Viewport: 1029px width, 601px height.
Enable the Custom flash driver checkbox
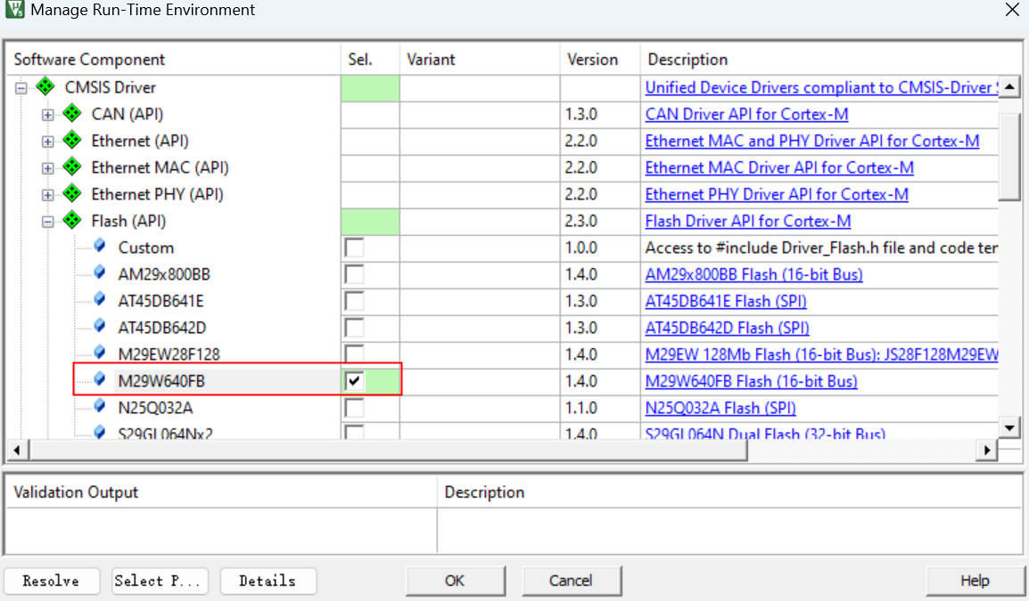pyautogui.click(x=355, y=248)
